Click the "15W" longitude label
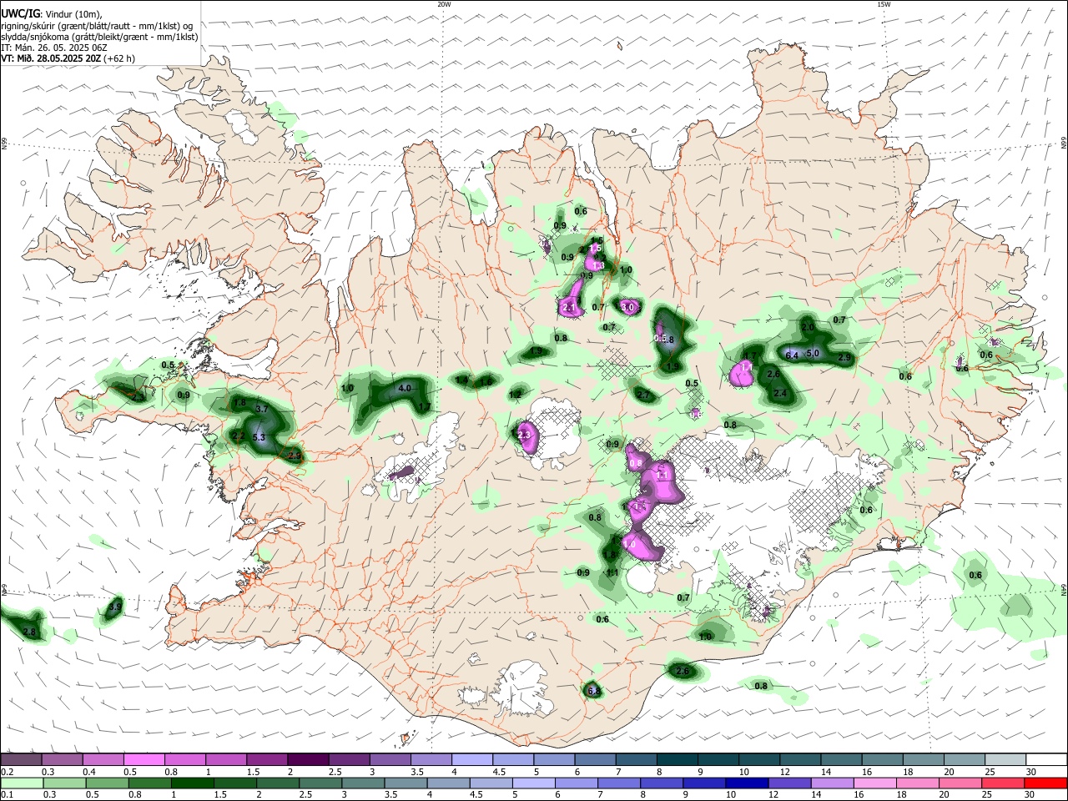This screenshot has height=801, width=1068. pyautogui.click(x=884, y=4)
